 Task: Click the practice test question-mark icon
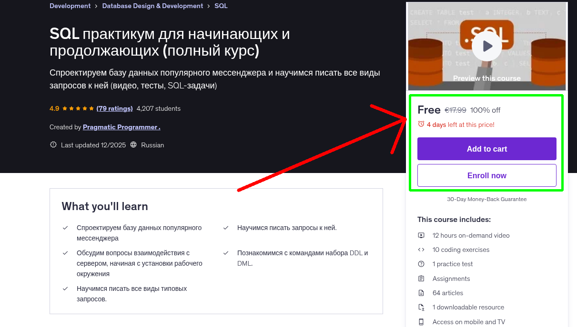click(421, 264)
